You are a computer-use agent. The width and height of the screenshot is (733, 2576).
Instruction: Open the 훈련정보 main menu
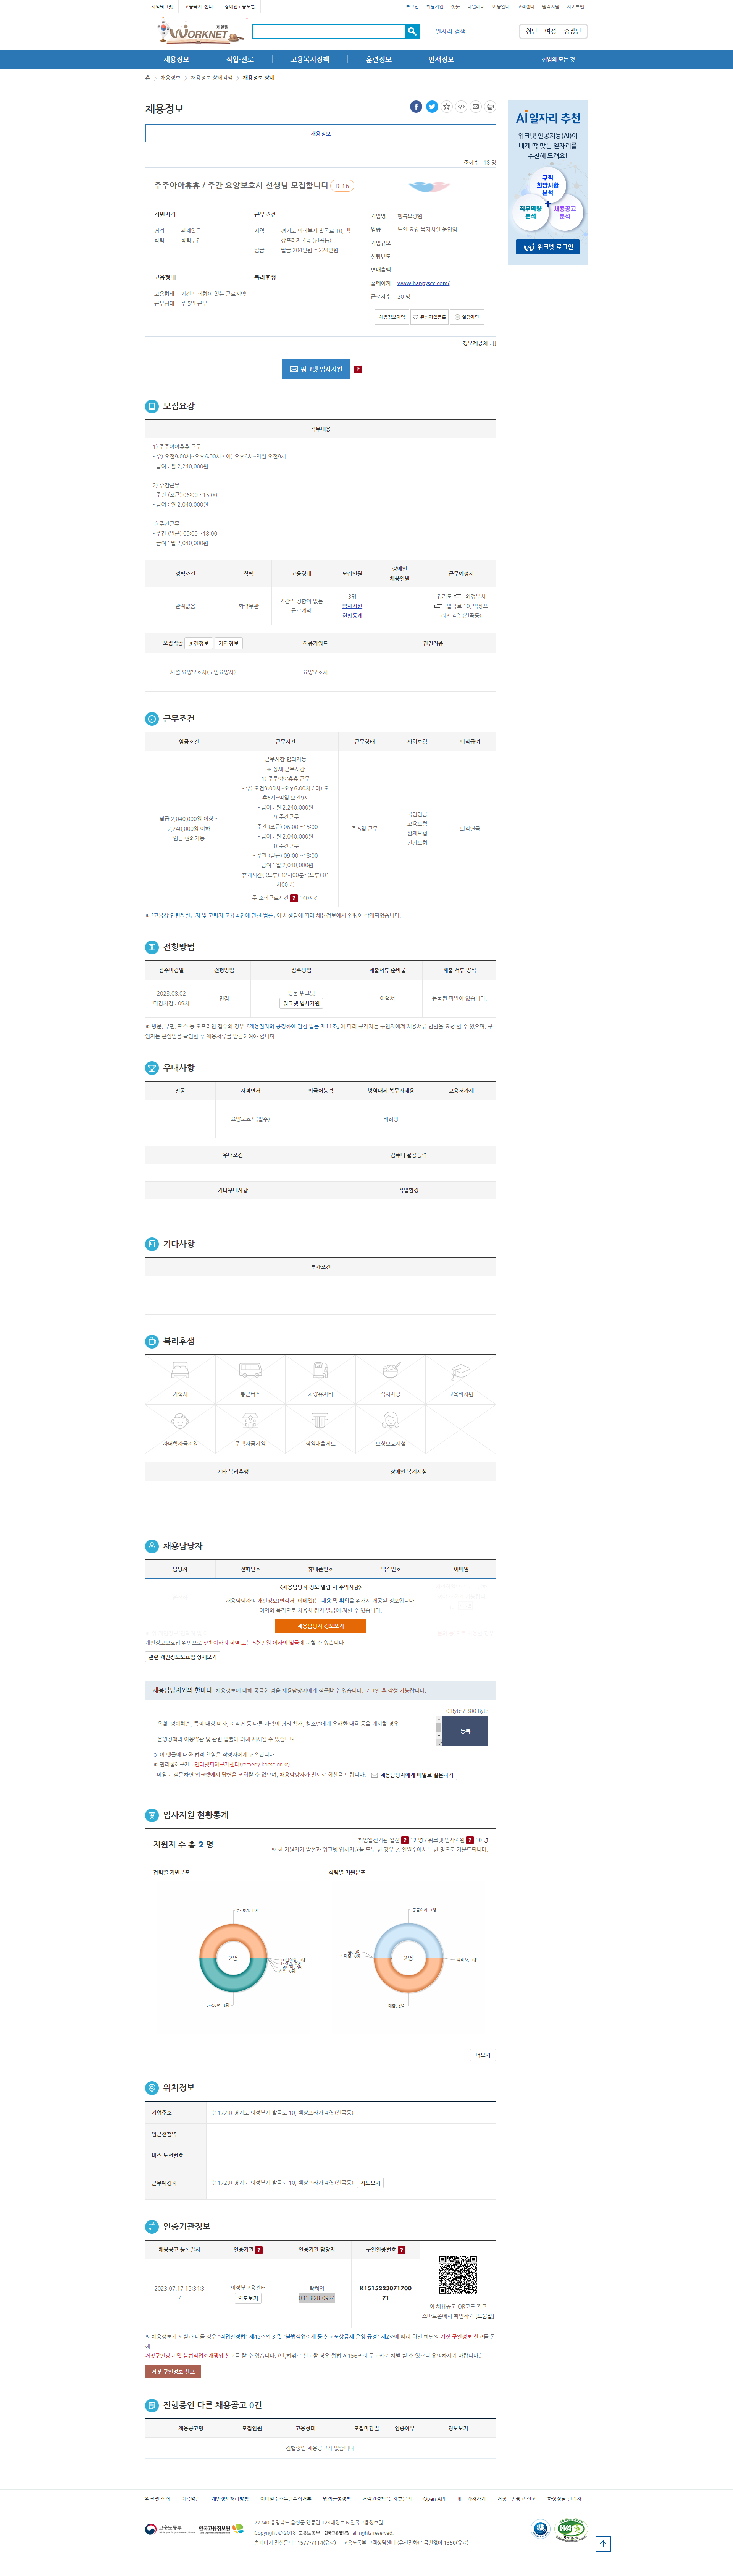[x=379, y=59]
